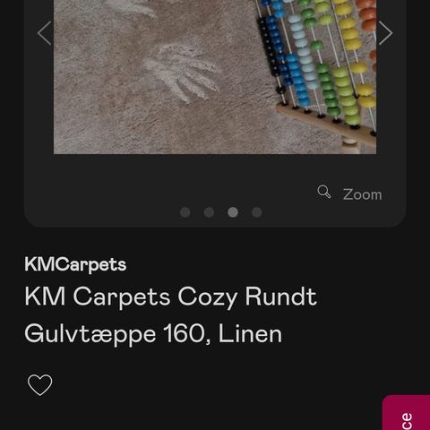Open the KMCarpets brand link
Screen dimensions: 430x430
(75, 264)
